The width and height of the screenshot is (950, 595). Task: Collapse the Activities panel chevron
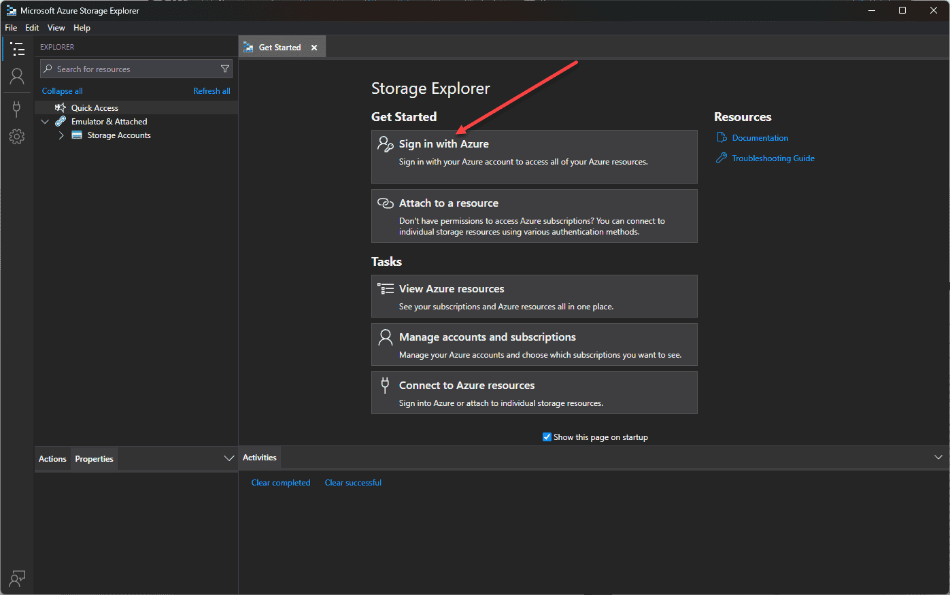(x=938, y=457)
